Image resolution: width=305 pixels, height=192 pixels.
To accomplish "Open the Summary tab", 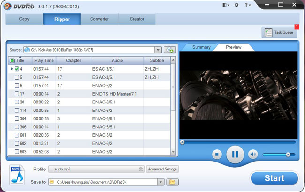I will 201,47.
